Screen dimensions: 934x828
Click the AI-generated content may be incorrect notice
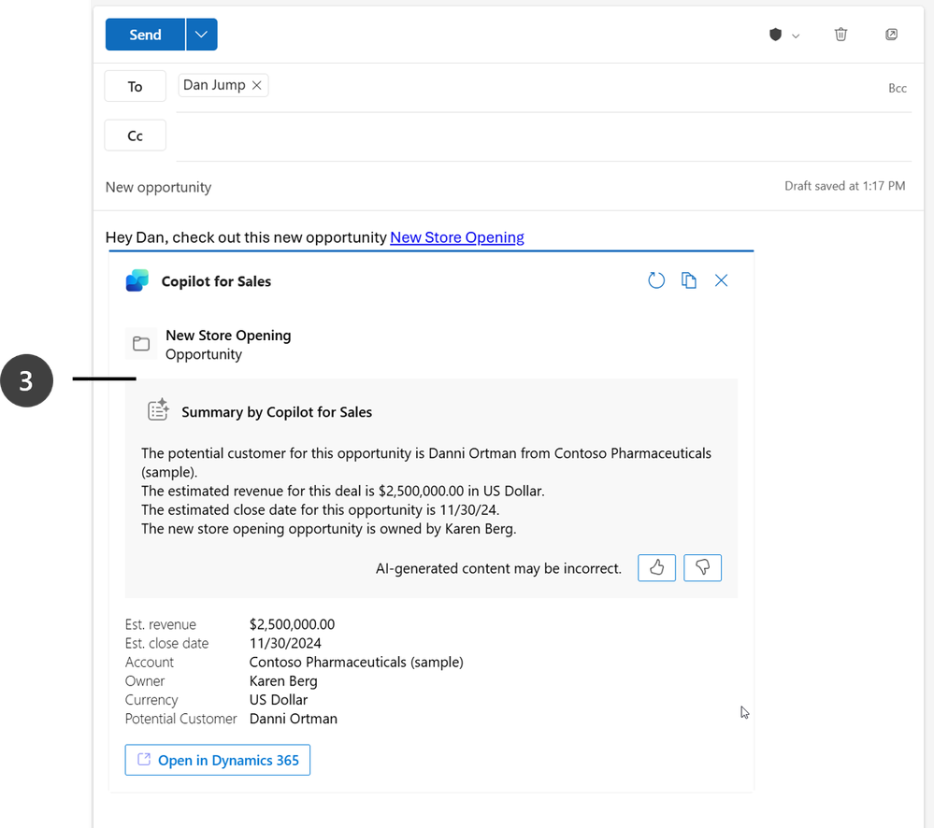[498, 568]
